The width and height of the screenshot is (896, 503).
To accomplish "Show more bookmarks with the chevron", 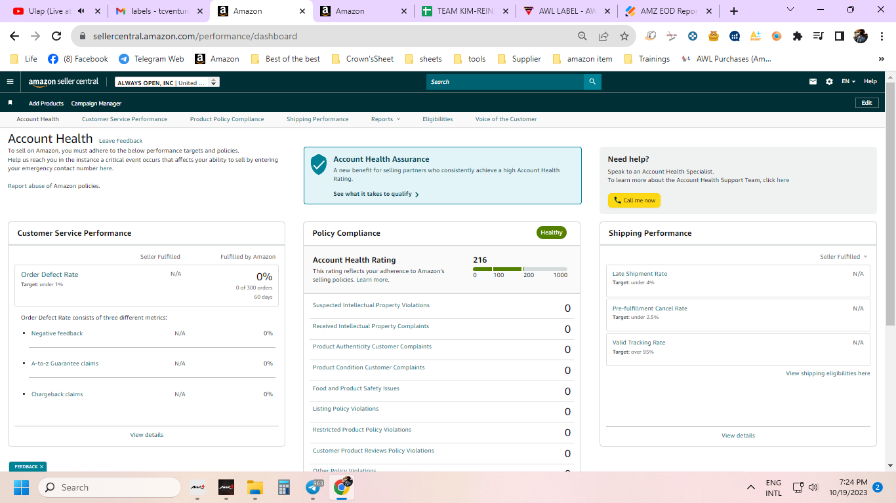I will click(x=882, y=59).
